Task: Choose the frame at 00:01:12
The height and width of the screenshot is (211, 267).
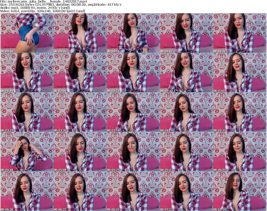Action: (x=186, y=33)
